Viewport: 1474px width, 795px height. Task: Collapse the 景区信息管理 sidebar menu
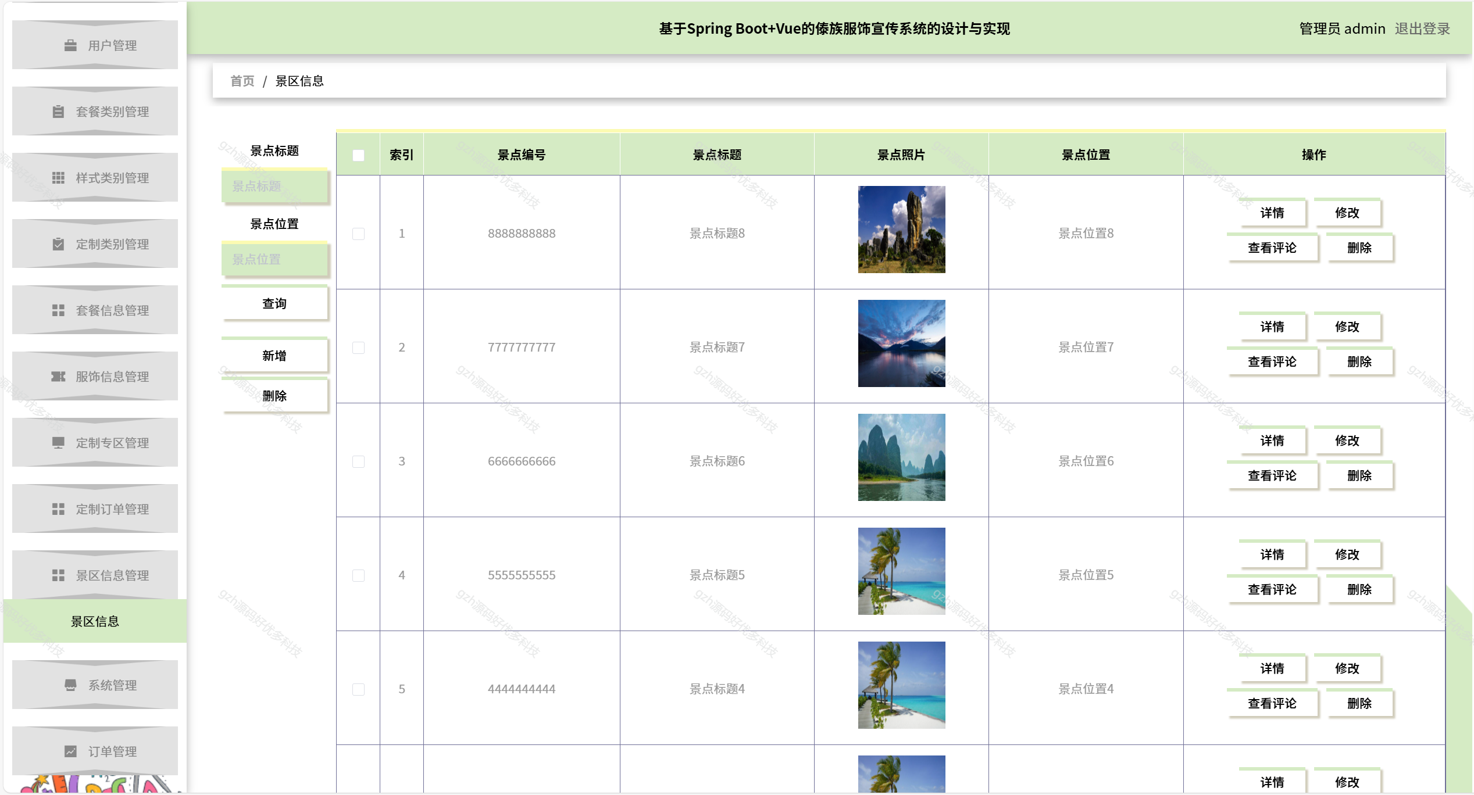(x=95, y=575)
